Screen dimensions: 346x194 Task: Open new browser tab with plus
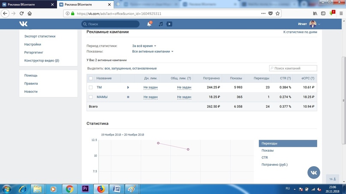118,4
